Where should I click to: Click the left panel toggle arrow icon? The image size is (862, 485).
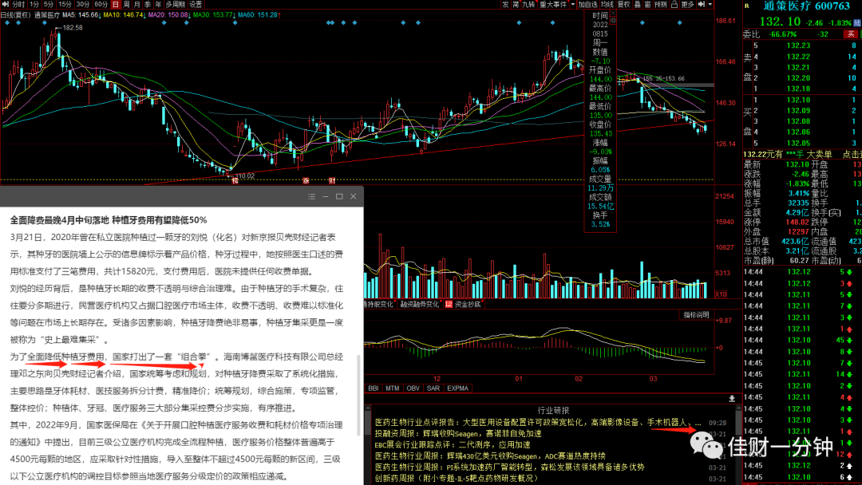pos(5,4)
